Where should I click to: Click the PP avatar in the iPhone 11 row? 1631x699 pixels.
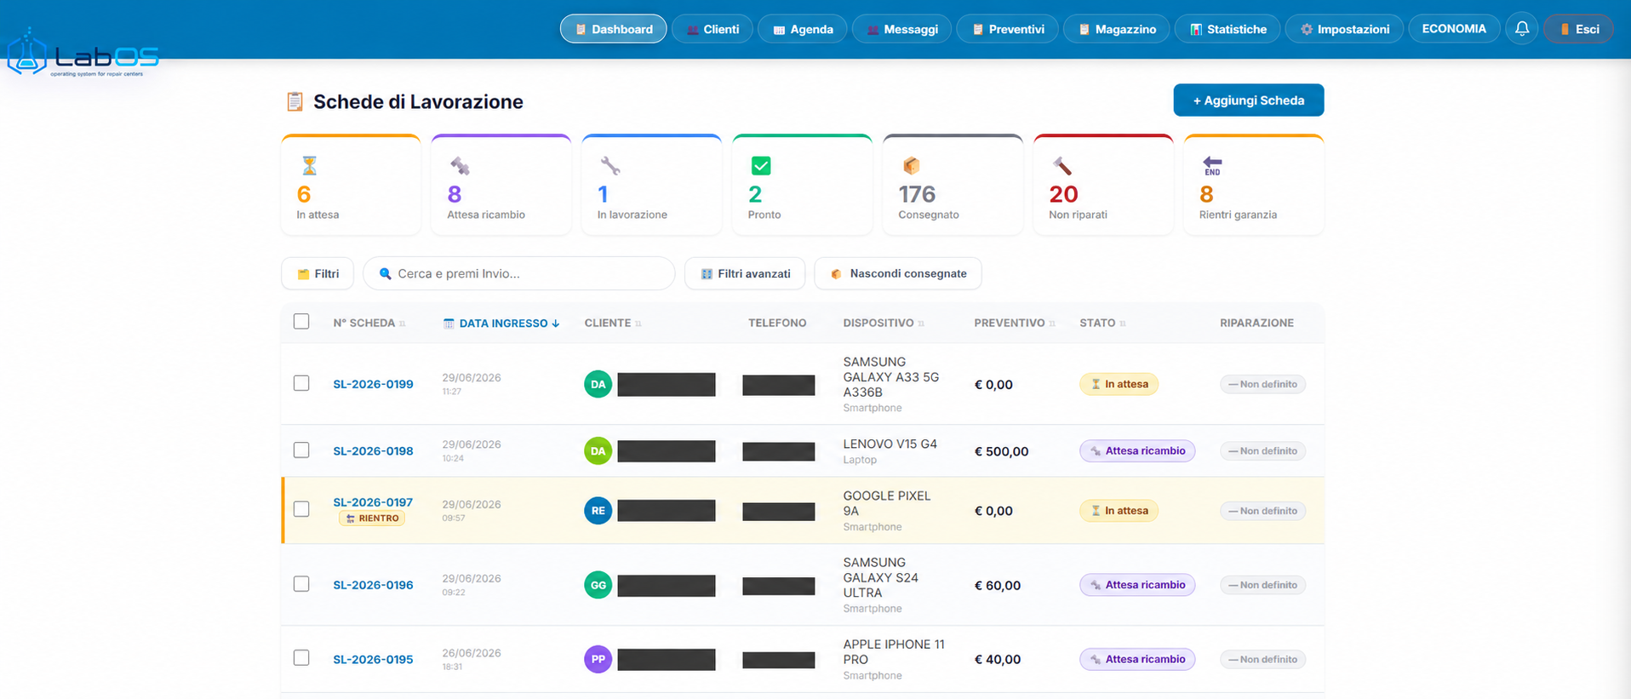pyautogui.click(x=598, y=659)
